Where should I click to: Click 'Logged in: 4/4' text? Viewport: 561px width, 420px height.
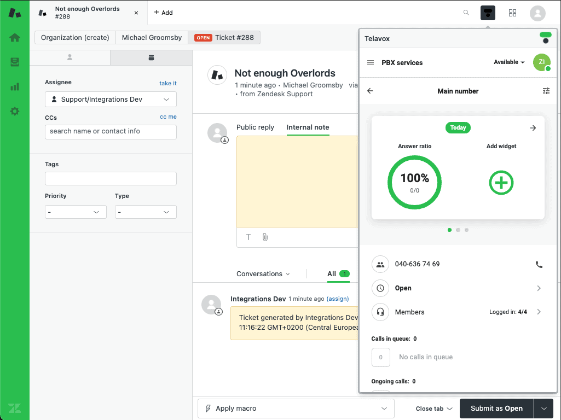pos(508,312)
